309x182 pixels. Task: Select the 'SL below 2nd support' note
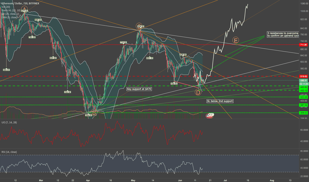[220, 101]
